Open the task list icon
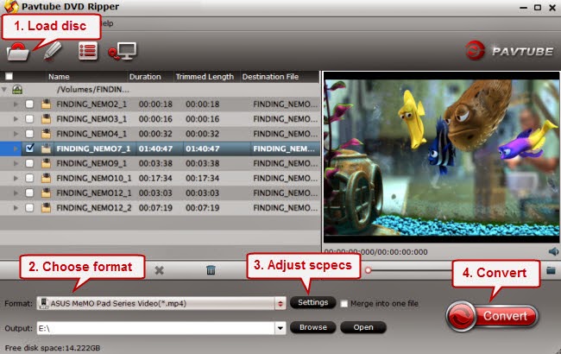Screen dimensions: 561x354 tap(88, 51)
